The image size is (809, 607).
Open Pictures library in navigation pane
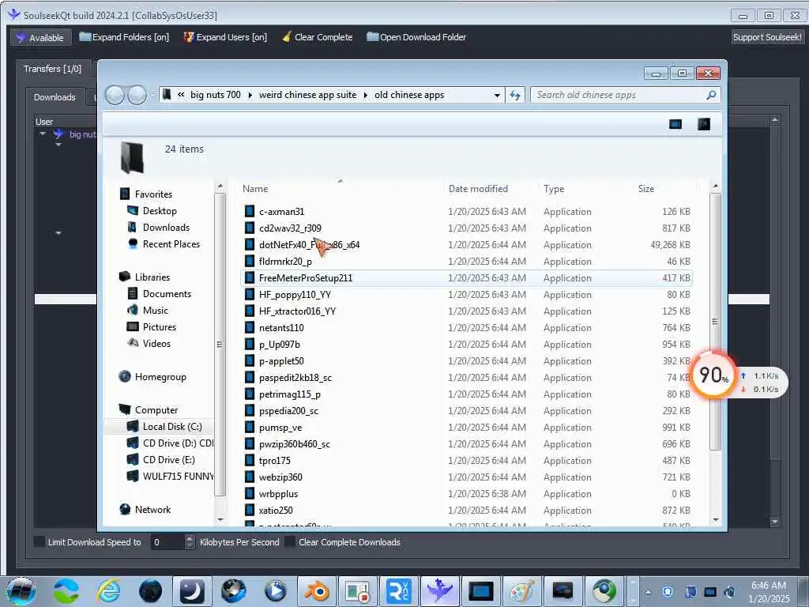[159, 326]
